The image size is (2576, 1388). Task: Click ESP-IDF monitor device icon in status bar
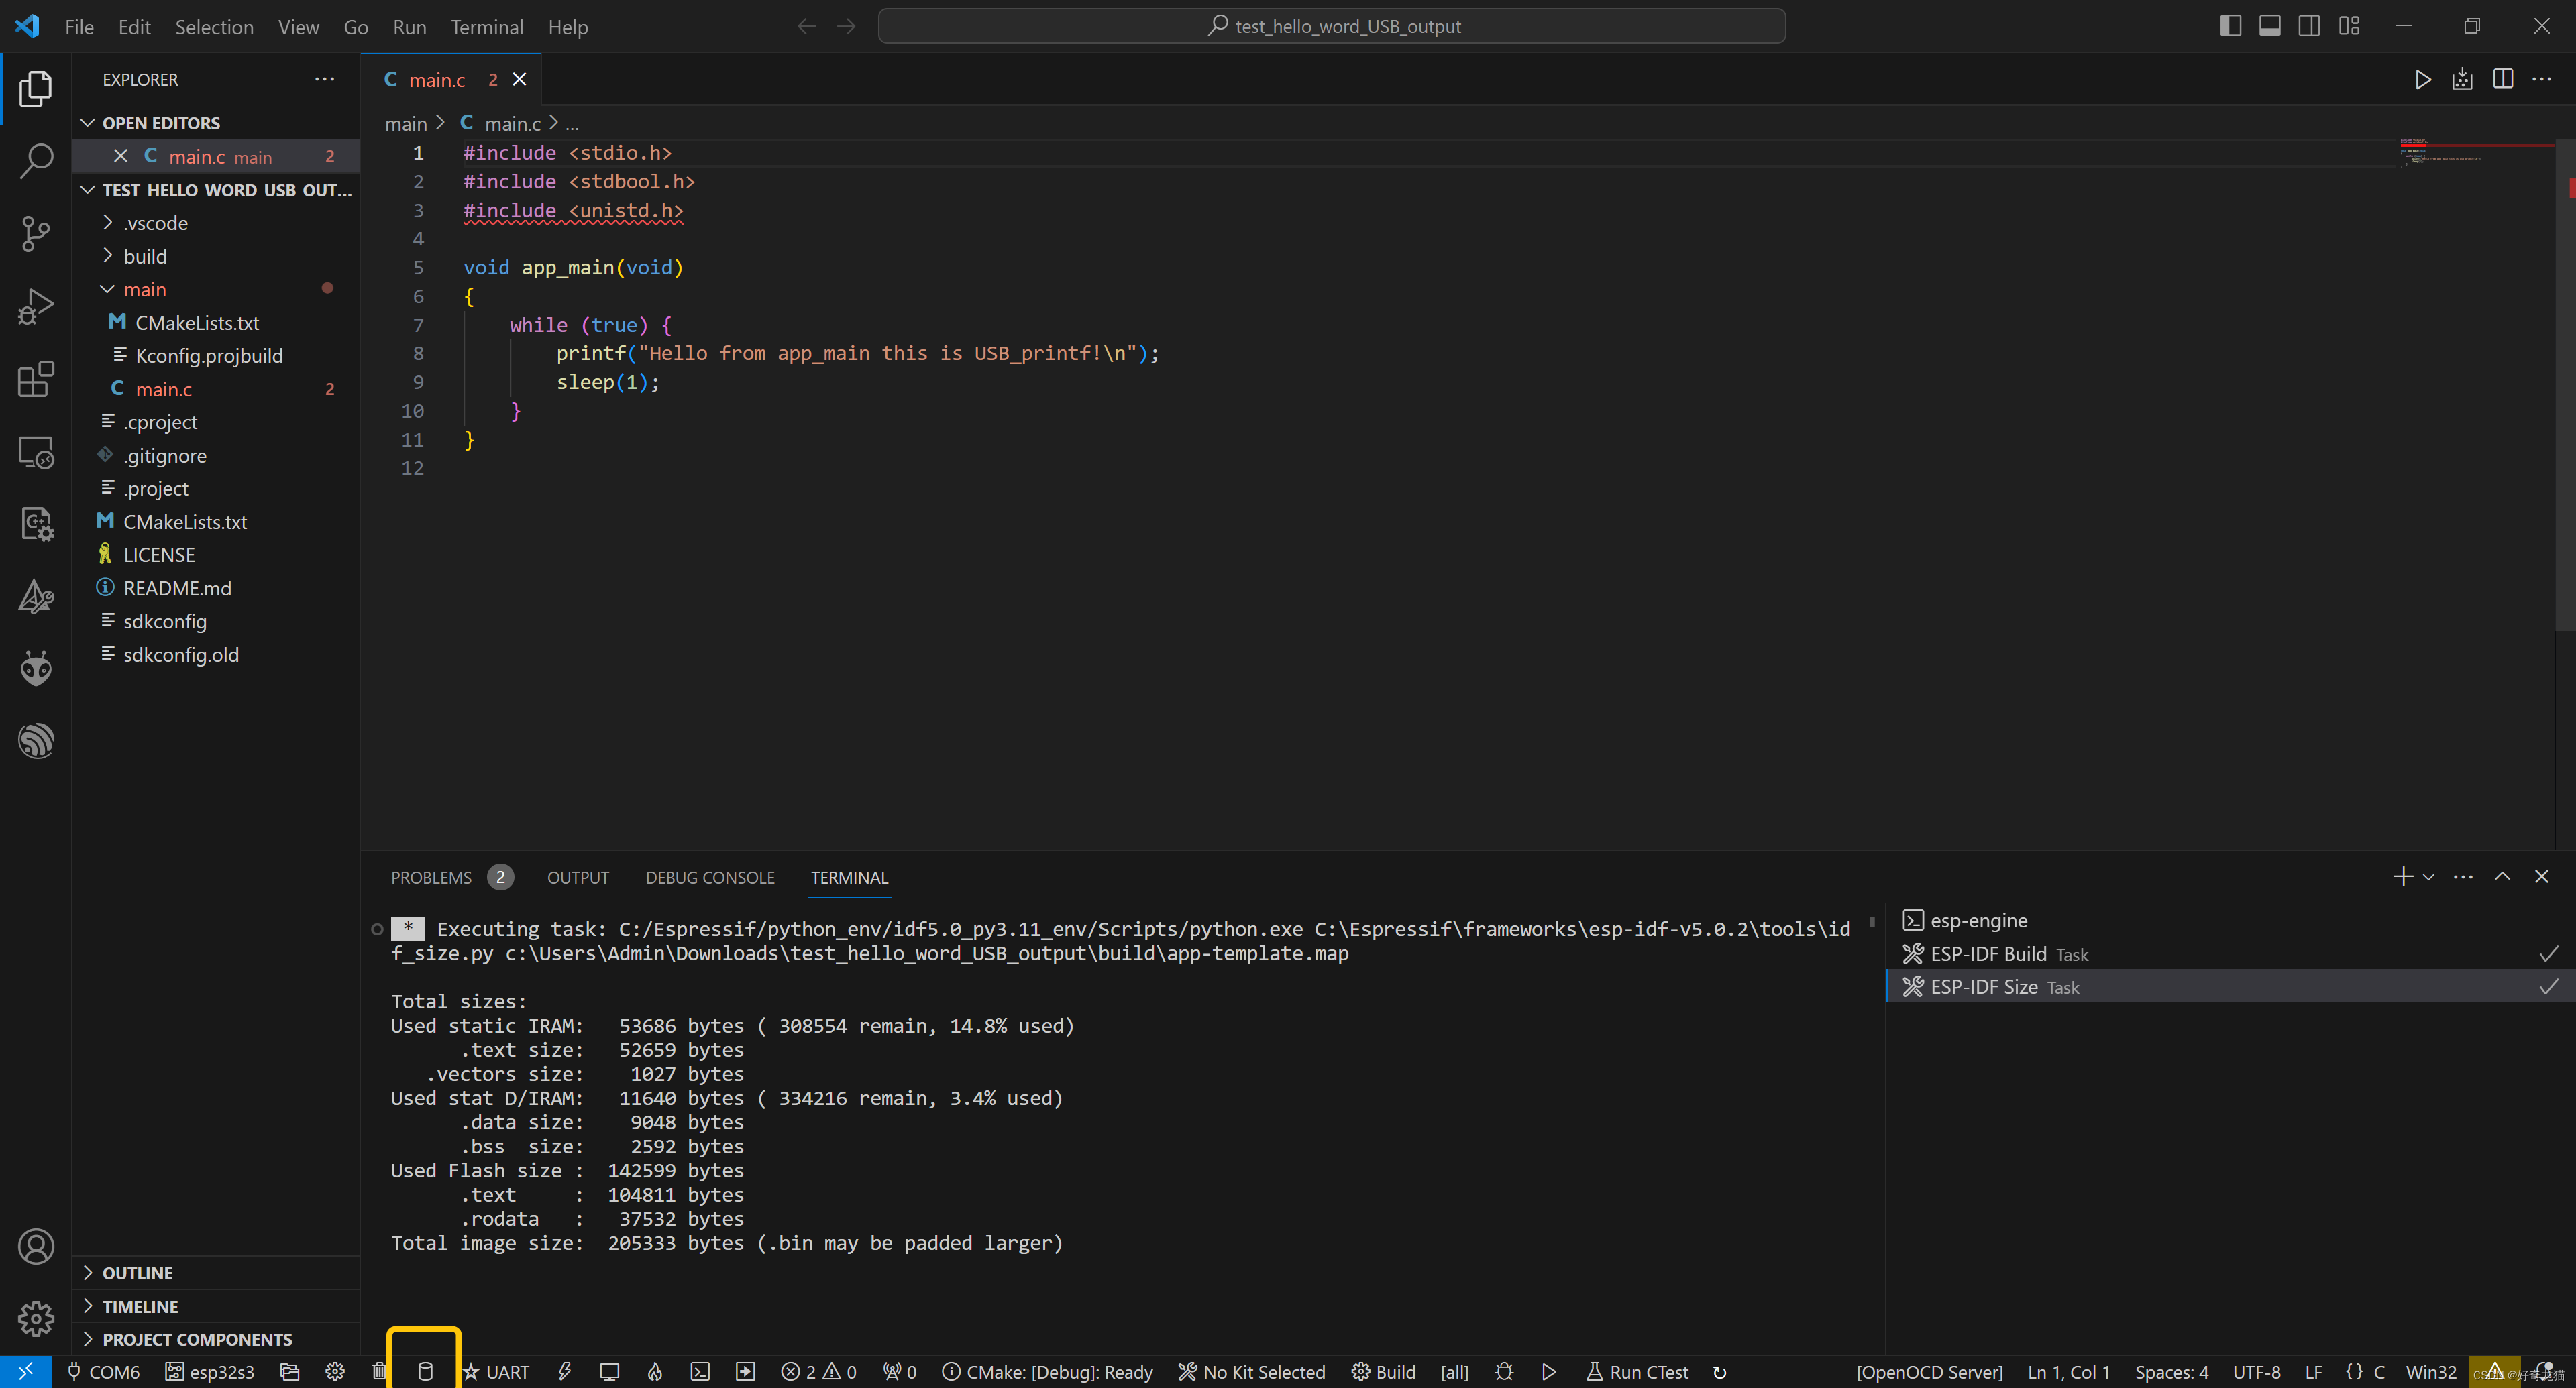click(609, 1372)
